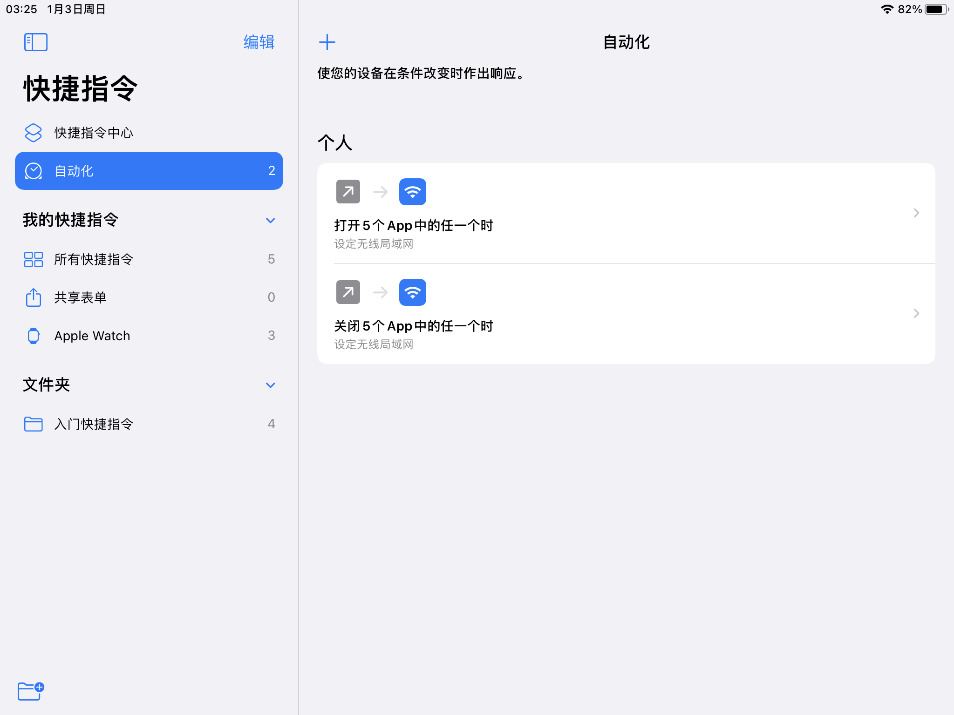
Task: Open the 快捷指令中心 gallery
Action: click(x=93, y=133)
